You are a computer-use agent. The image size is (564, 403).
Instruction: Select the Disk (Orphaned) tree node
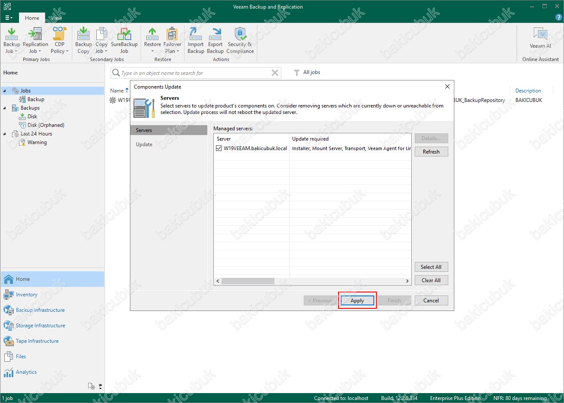point(46,125)
